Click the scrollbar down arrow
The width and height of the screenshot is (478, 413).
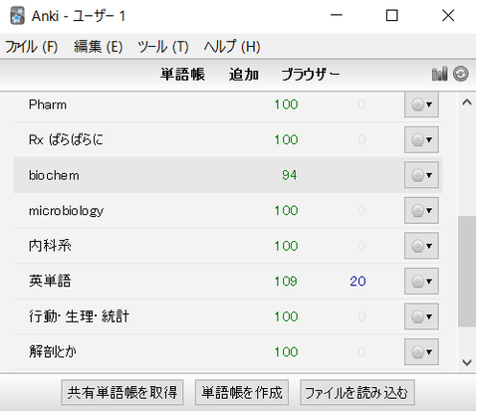(x=467, y=362)
